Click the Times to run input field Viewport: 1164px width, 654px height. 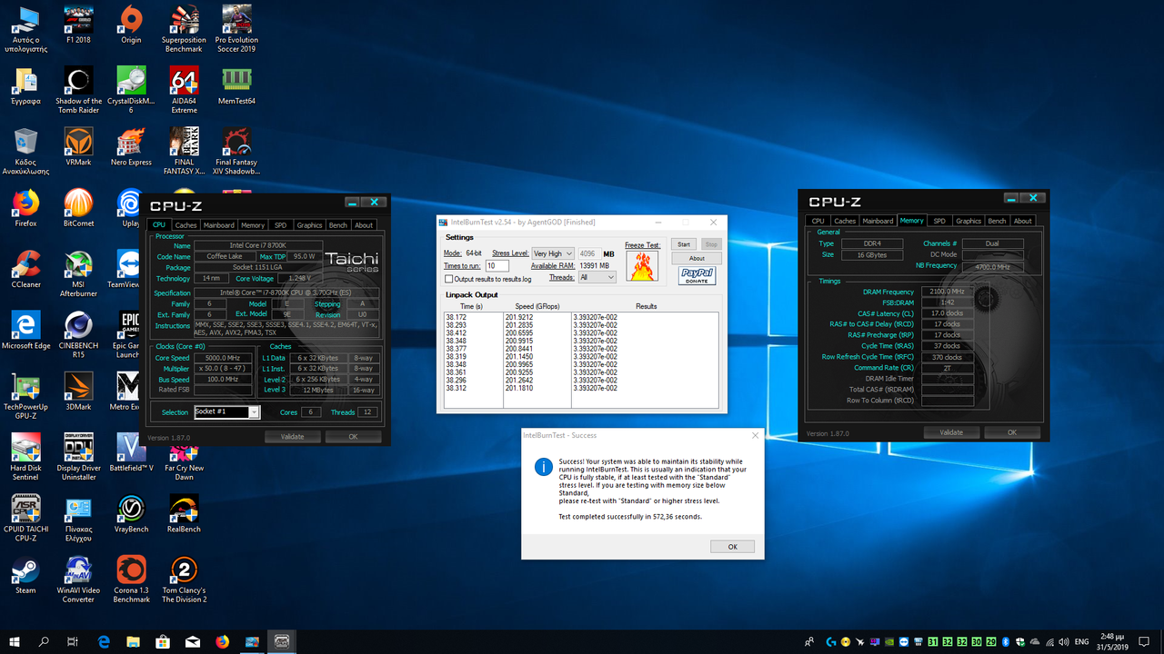497,265
